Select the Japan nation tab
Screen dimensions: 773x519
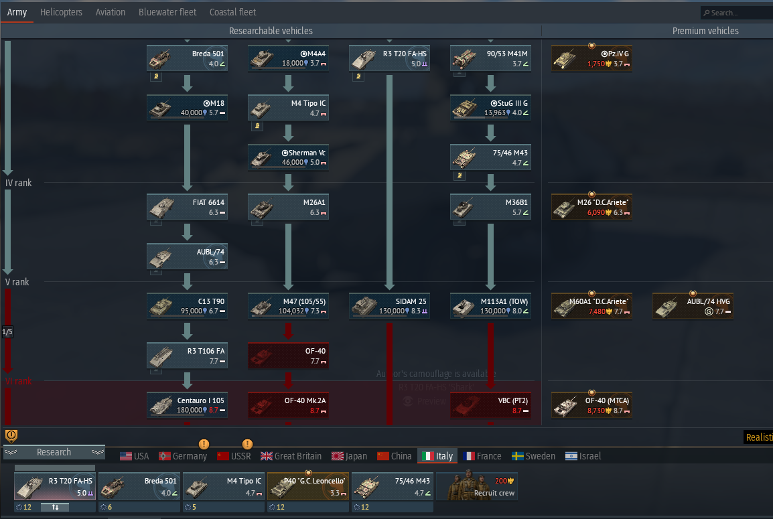[350, 456]
